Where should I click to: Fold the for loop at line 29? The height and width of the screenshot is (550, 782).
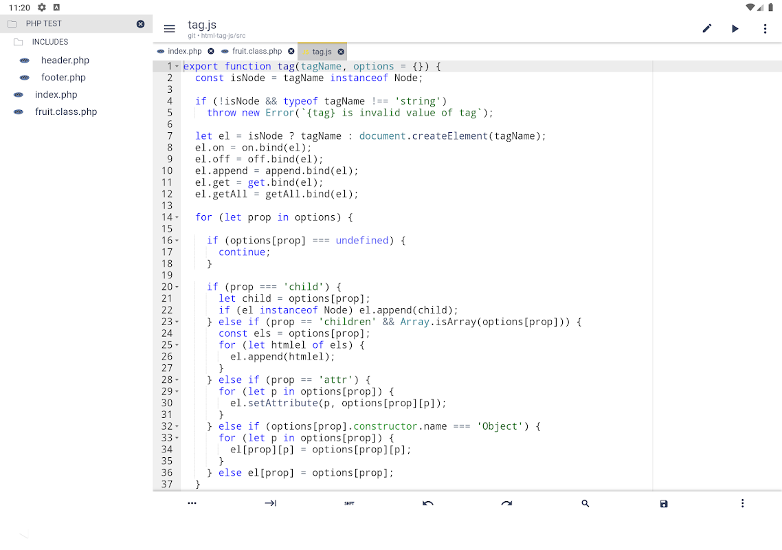point(177,391)
